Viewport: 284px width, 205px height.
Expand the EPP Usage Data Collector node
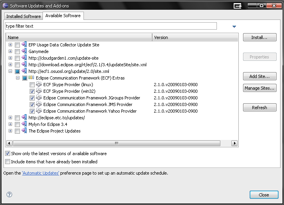(x=10, y=44)
